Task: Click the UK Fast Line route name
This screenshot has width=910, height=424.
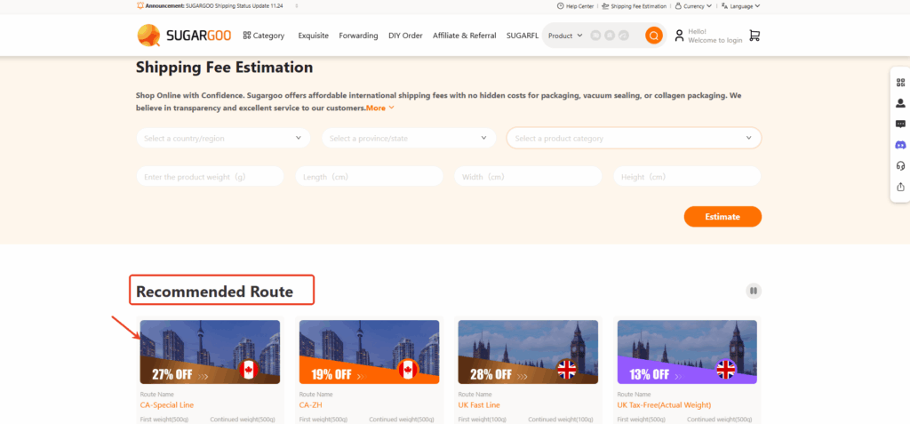Action: tap(479, 404)
